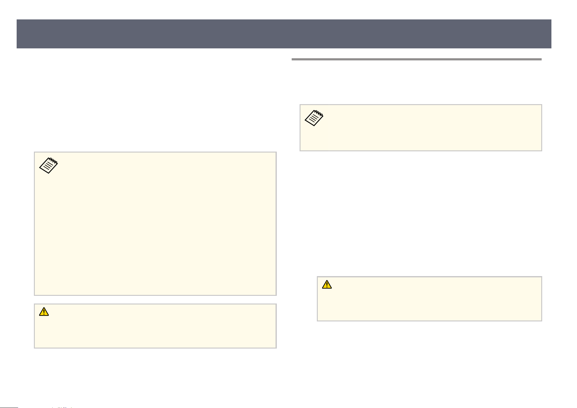This screenshot has height=408, width=577.
Task: Click the yellow warning triangle in the right caution box
Action: click(x=327, y=284)
